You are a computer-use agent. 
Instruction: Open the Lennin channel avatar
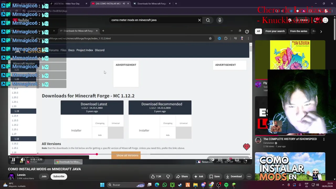point(11,176)
